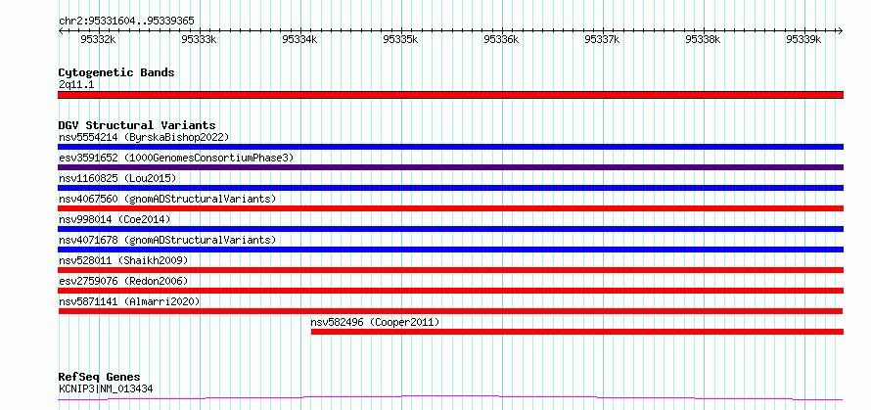This screenshot has width=871, height=410.
Task: Click the left arrowhead of the ruler
Action: pos(61,30)
